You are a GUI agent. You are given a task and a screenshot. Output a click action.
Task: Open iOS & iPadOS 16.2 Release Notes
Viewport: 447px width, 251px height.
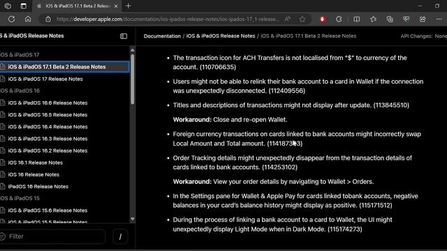click(x=47, y=151)
